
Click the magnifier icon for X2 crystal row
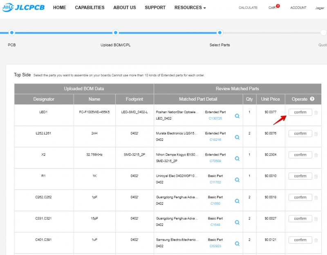pos(237,158)
